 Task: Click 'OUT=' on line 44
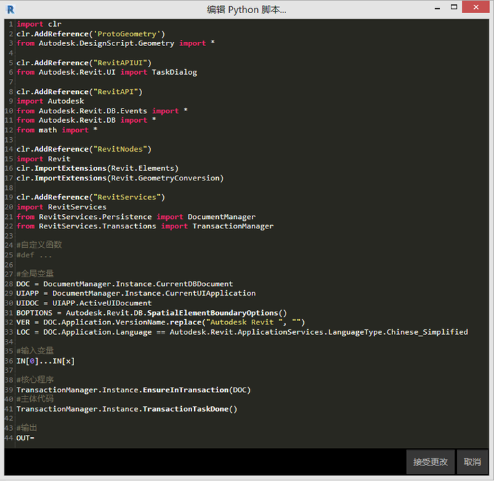click(25, 438)
